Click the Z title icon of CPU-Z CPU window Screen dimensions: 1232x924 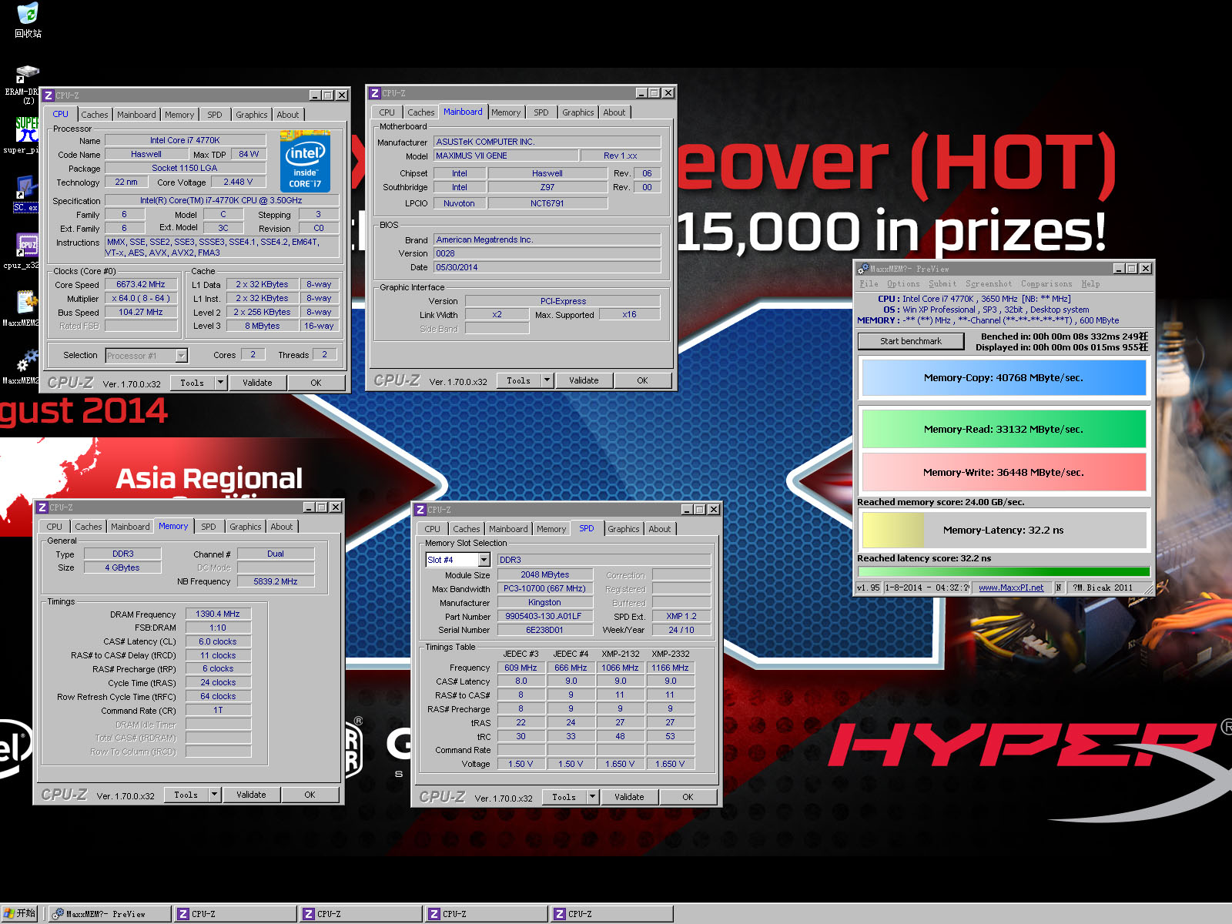[48, 95]
